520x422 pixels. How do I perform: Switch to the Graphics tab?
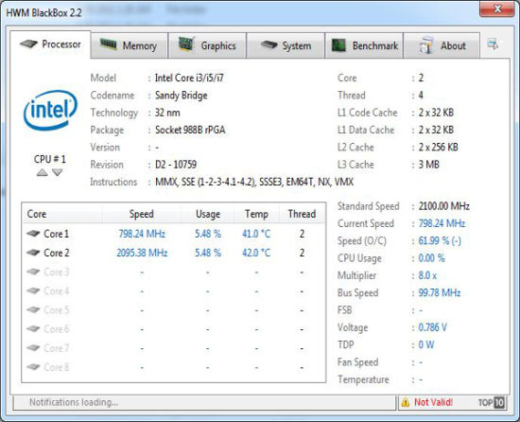click(208, 45)
